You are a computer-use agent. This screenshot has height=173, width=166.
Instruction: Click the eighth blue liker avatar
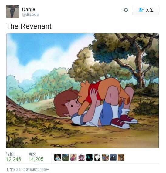(x=113, y=157)
